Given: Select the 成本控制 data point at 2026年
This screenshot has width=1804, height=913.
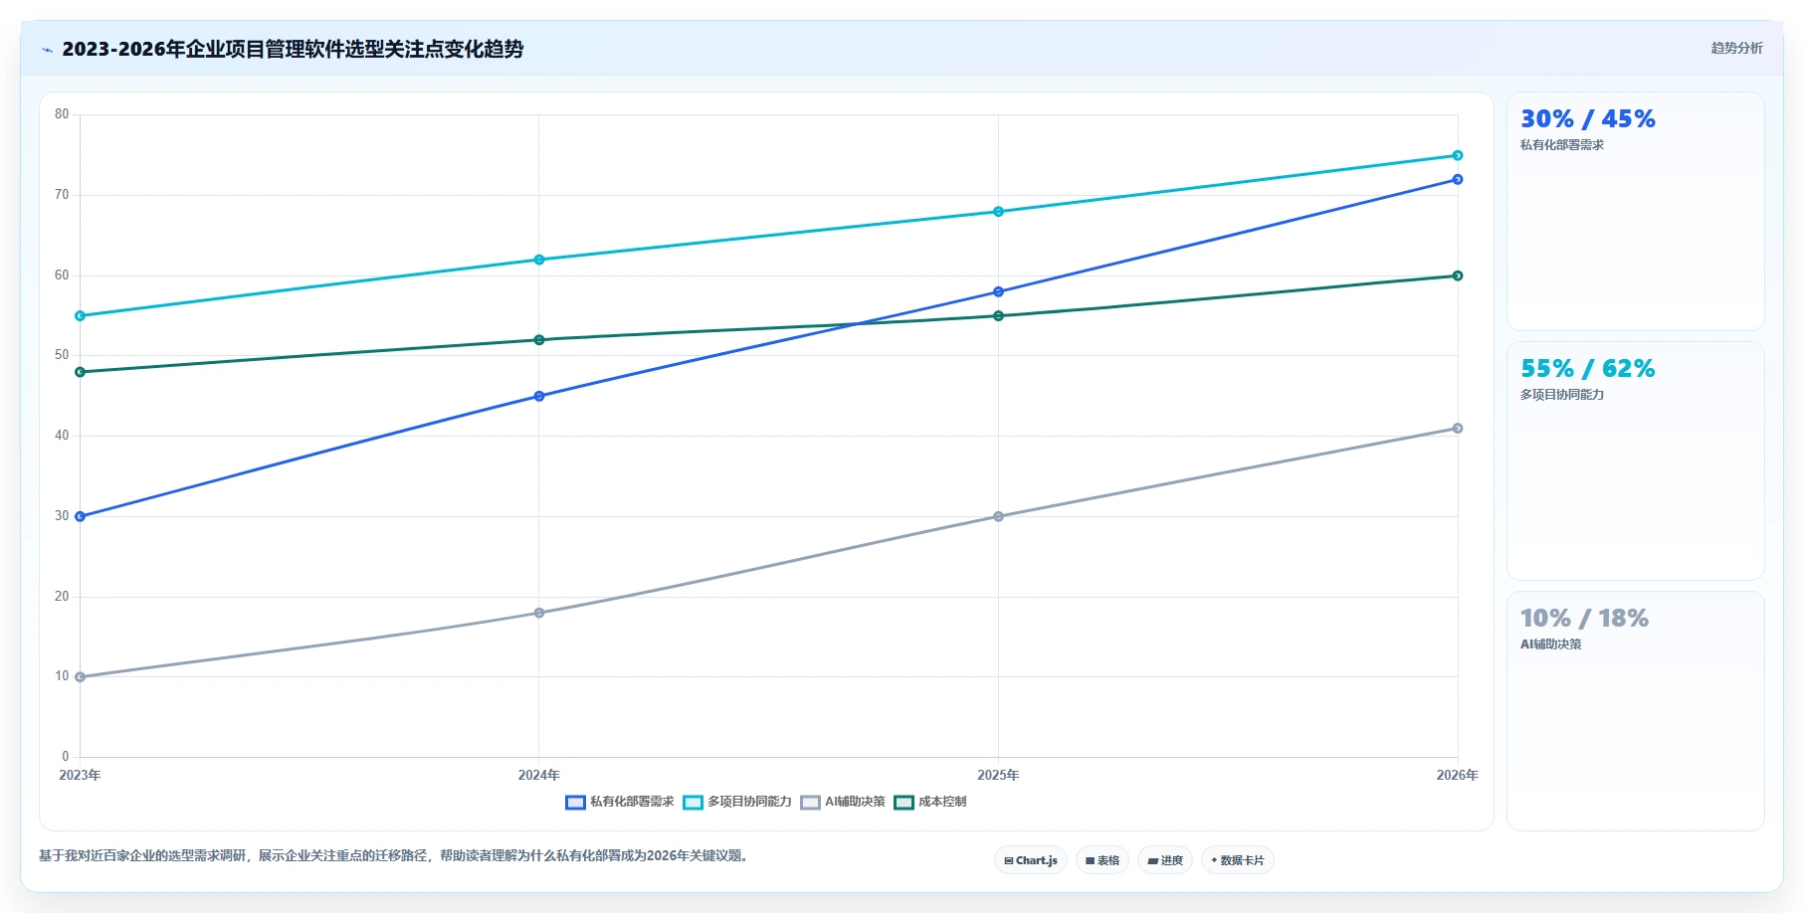Looking at the screenshot, I should click(1458, 275).
